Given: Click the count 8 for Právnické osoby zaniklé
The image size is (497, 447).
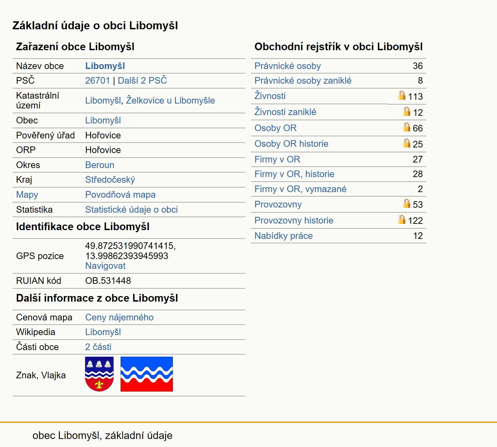Looking at the screenshot, I should (x=420, y=81).
